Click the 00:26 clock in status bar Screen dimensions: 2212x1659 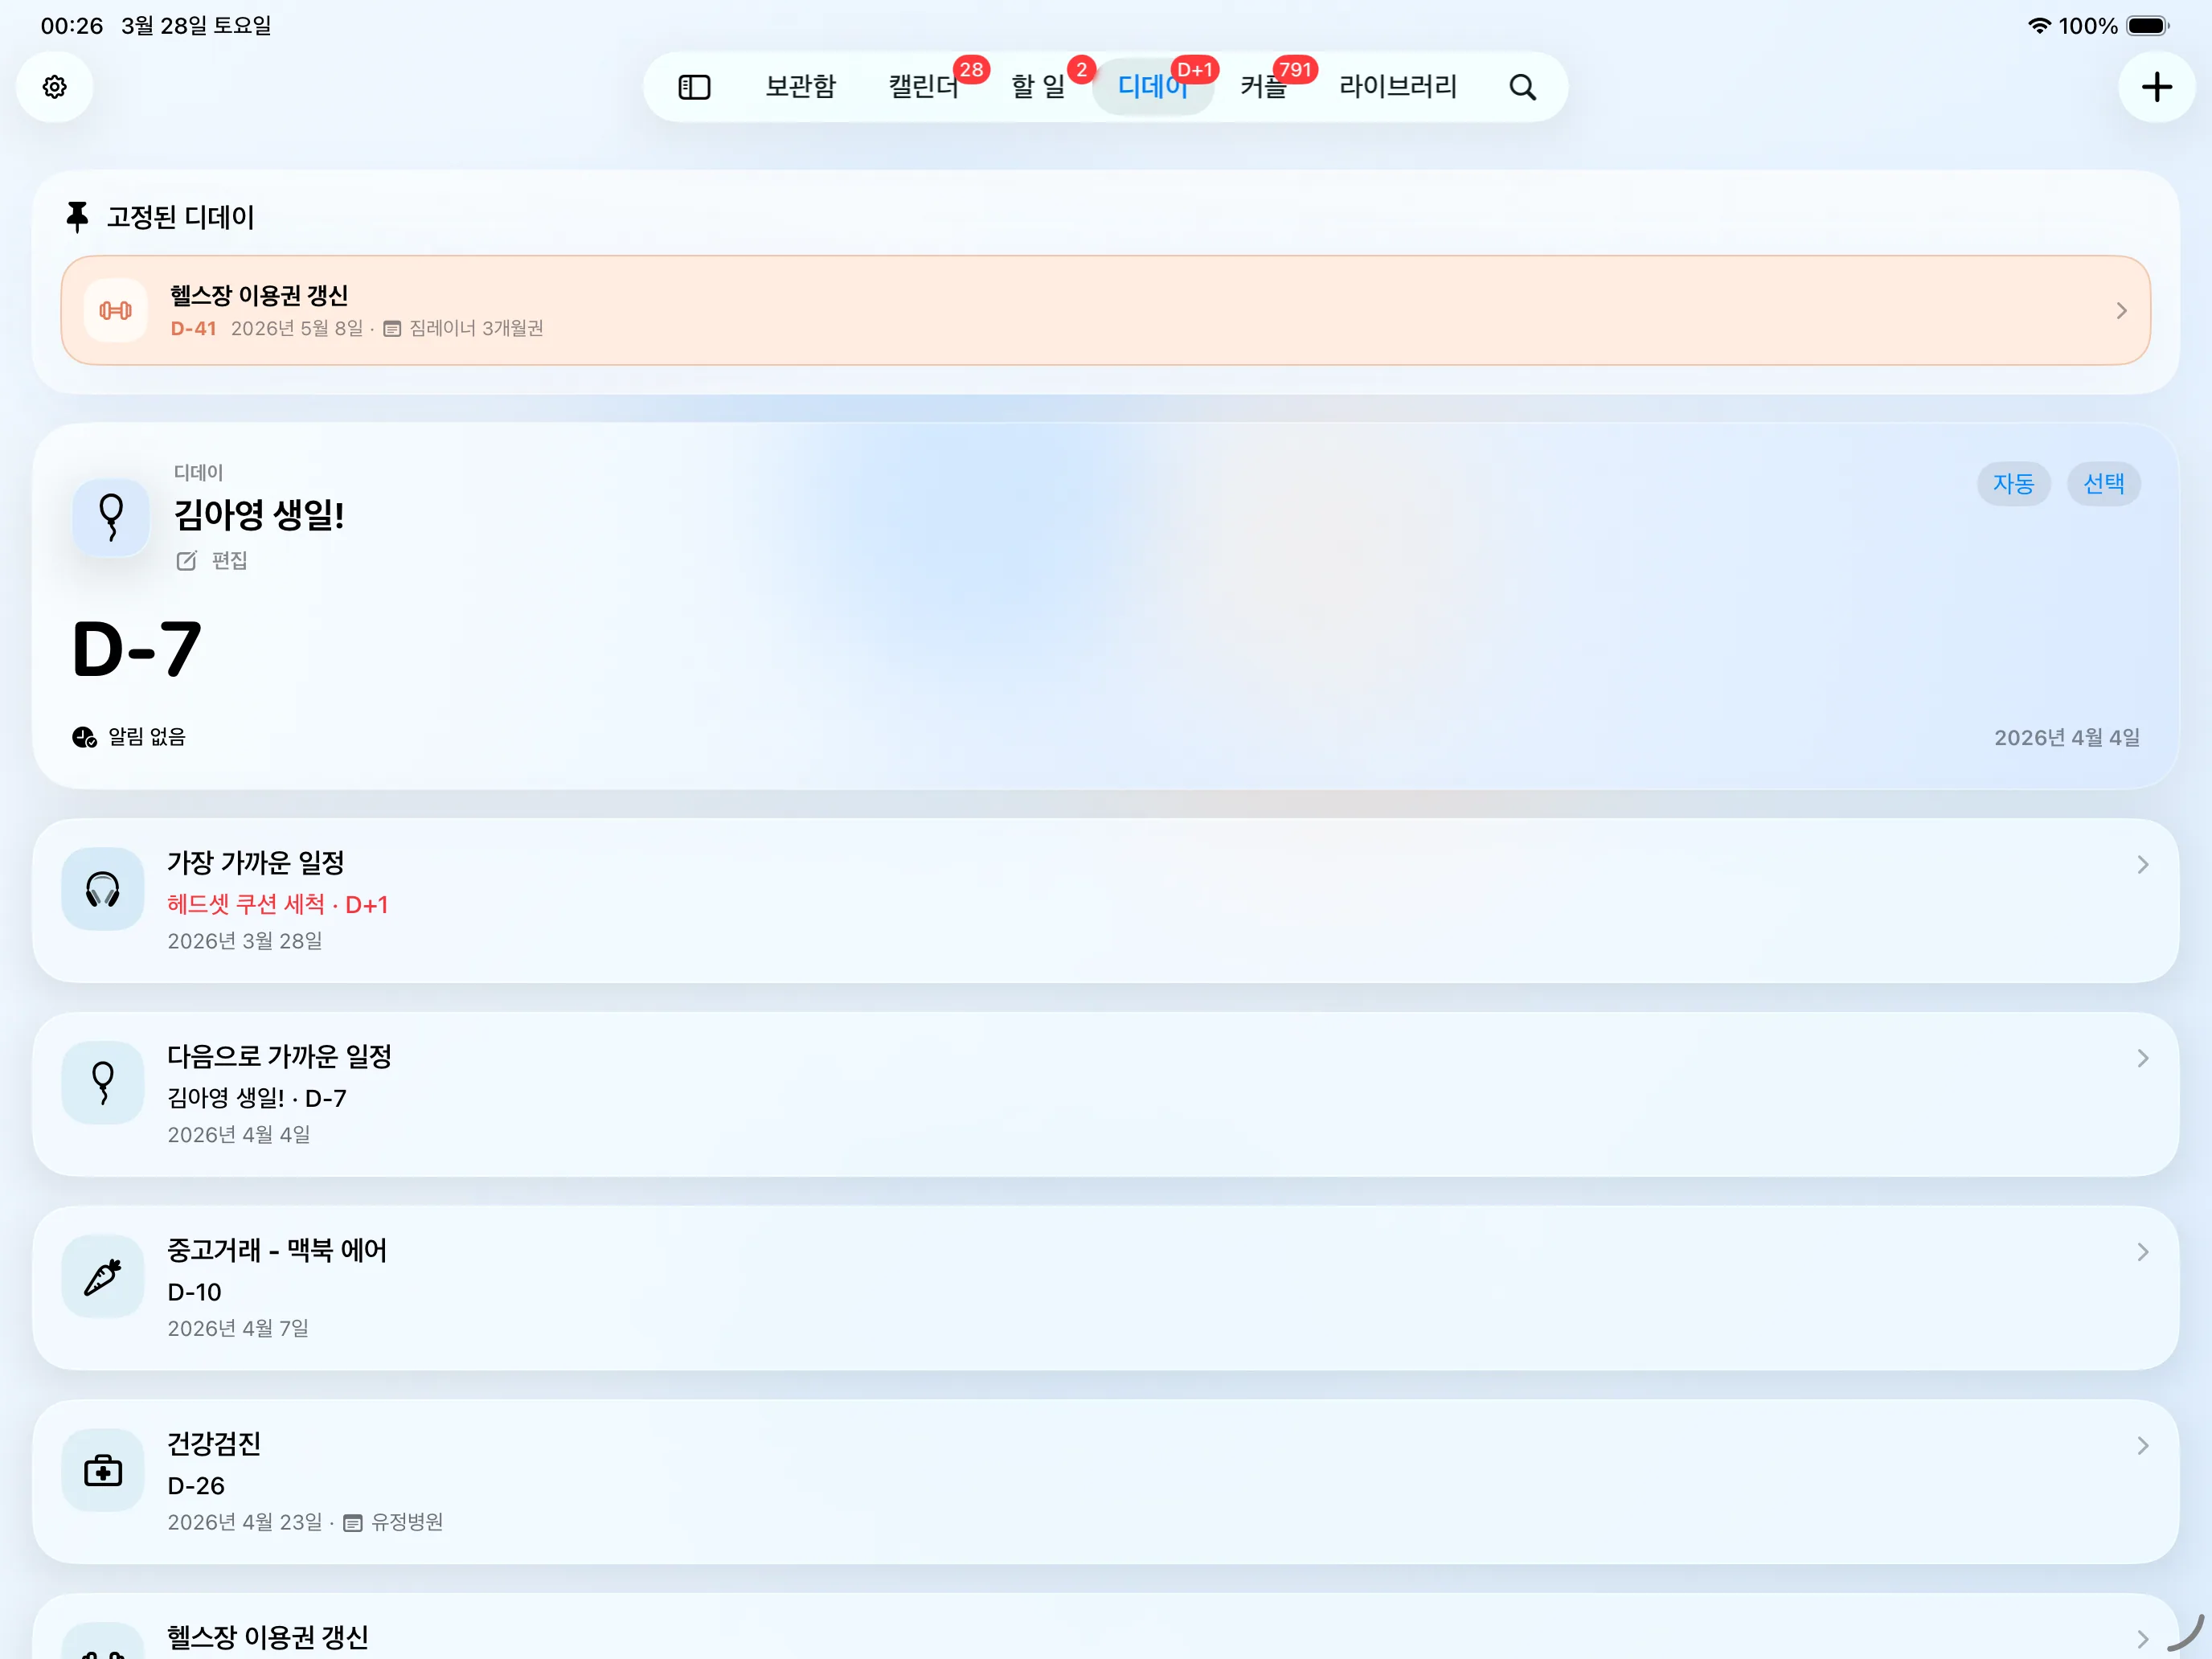tap(72, 26)
